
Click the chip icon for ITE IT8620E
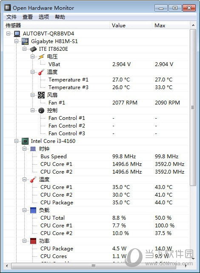pyautogui.click(x=33, y=49)
